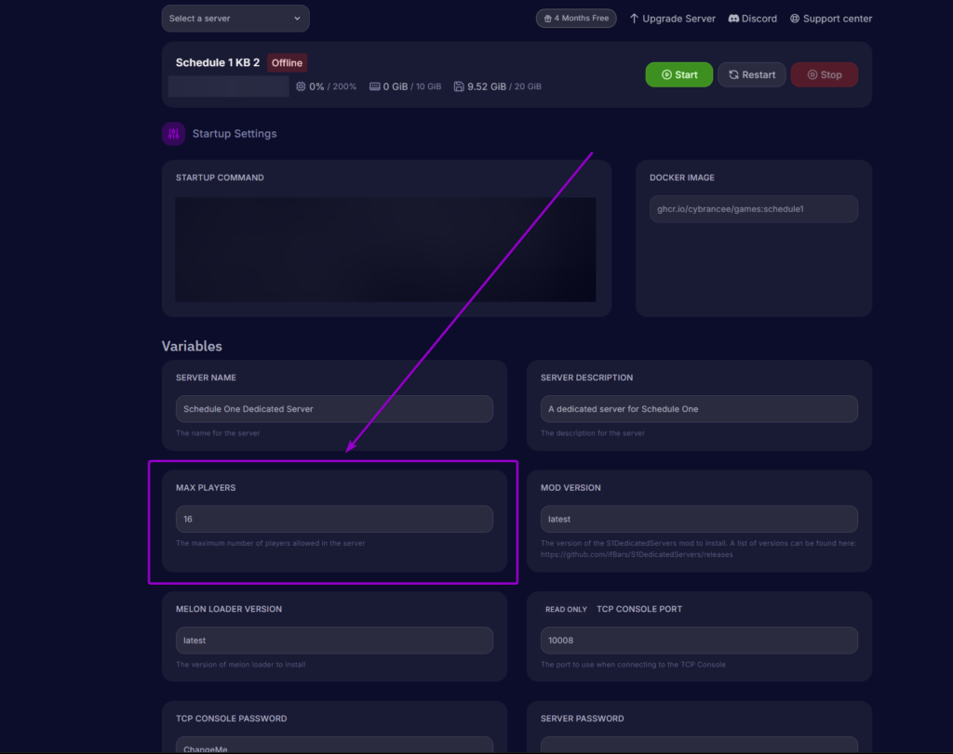The height and width of the screenshot is (754, 953).
Task: Click the Server Description input field
Action: (699, 408)
